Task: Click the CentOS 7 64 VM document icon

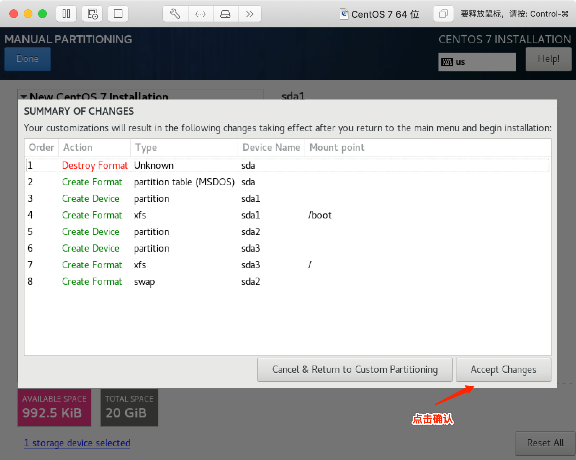Action: click(344, 14)
